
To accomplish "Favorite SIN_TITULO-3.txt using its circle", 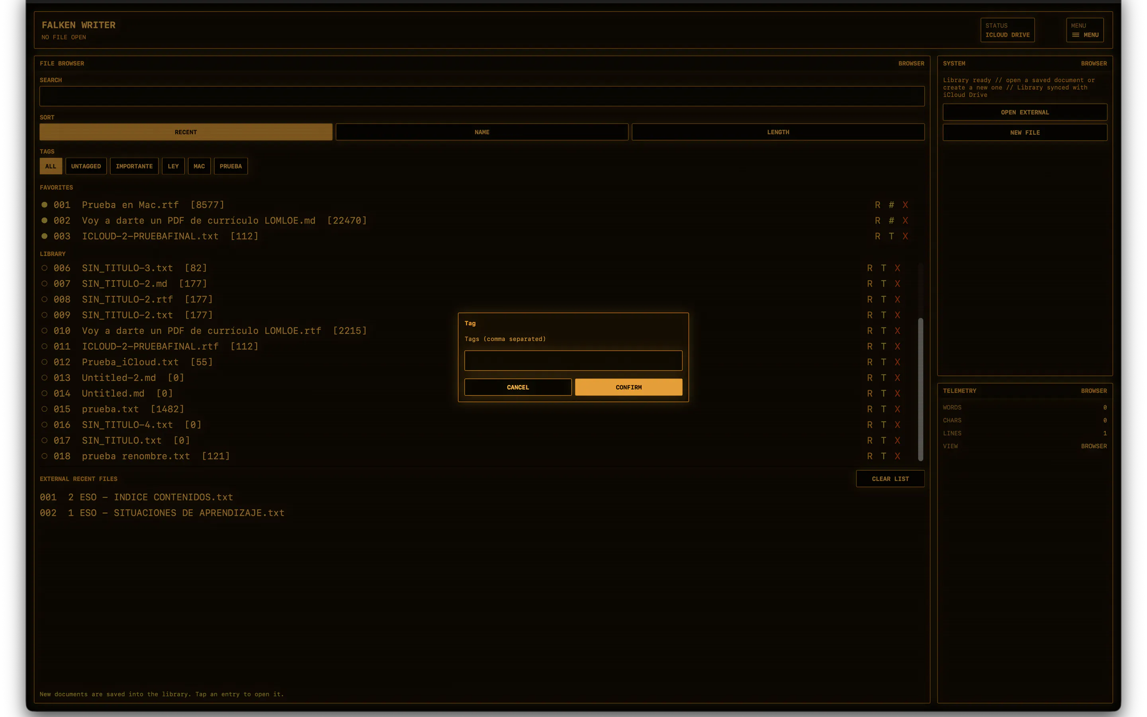I will [44, 268].
